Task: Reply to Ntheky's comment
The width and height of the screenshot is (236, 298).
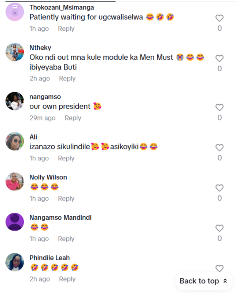Action: (x=67, y=78)
